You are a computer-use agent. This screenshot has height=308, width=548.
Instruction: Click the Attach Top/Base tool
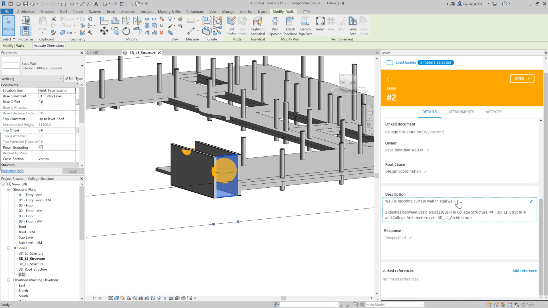tap(290, 26)
